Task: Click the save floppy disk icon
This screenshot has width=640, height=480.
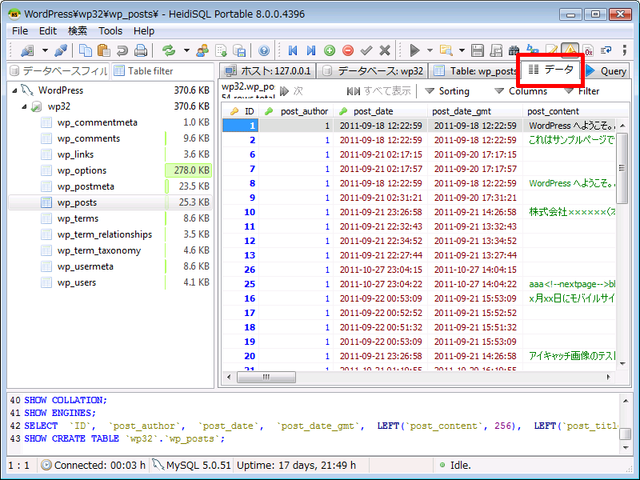Action: click(478, 50)
